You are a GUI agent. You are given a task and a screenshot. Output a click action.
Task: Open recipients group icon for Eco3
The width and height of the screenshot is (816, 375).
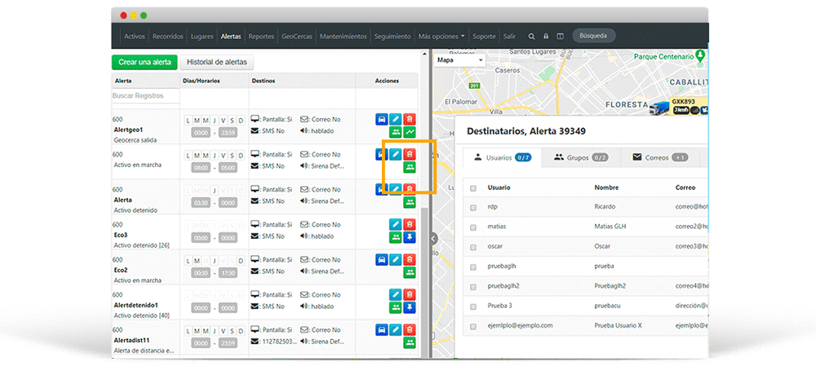[396, 237]
